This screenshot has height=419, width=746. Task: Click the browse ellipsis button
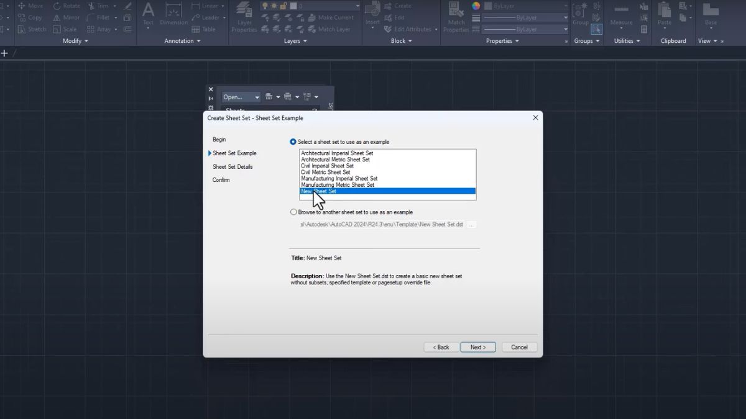point(472,225)
